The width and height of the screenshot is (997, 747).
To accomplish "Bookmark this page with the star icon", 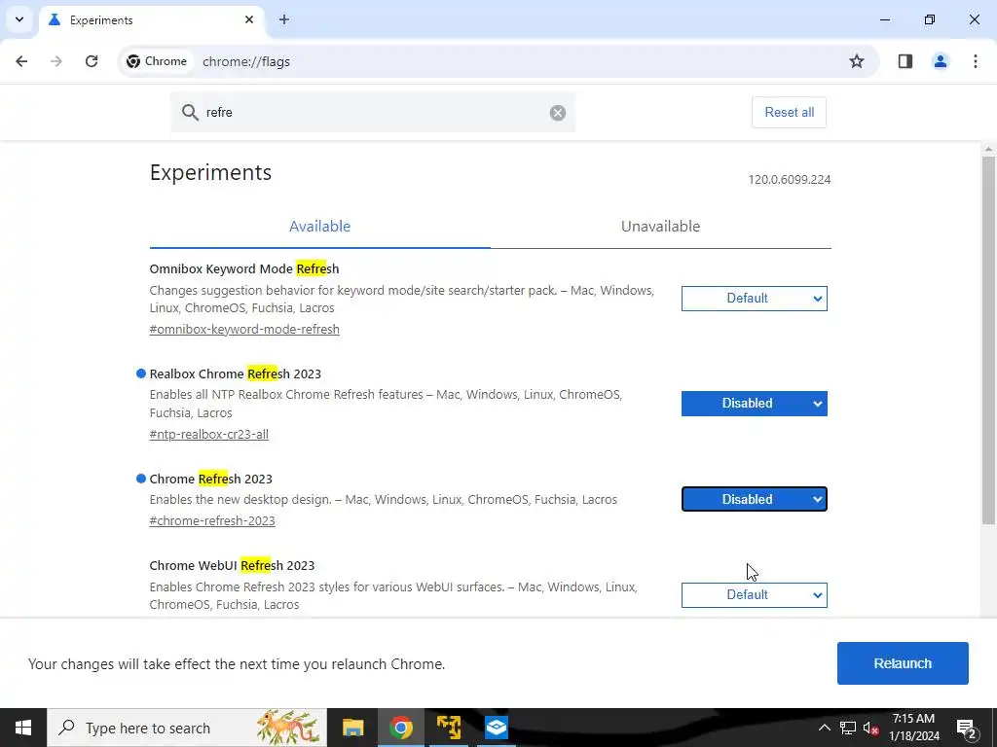I will point(857,61).
